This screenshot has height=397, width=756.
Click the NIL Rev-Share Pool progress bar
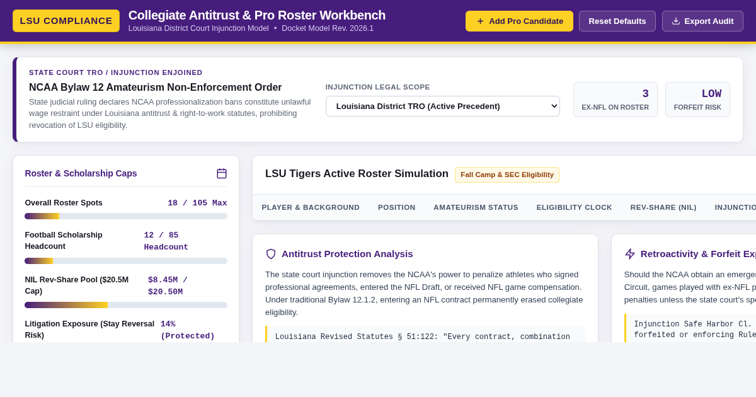(126, 305)
